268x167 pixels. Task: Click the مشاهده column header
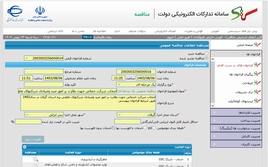[x=31, y=152]
